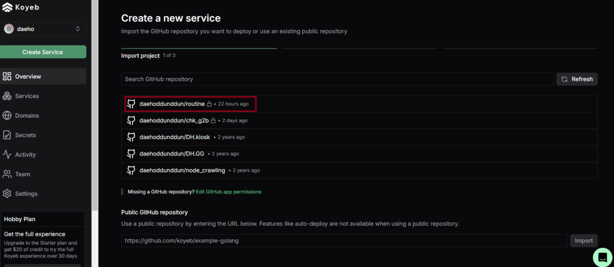Open Activity in the sidebar
Image resolution: width=614 pixels, height=267 pixels.
[43, 155]
